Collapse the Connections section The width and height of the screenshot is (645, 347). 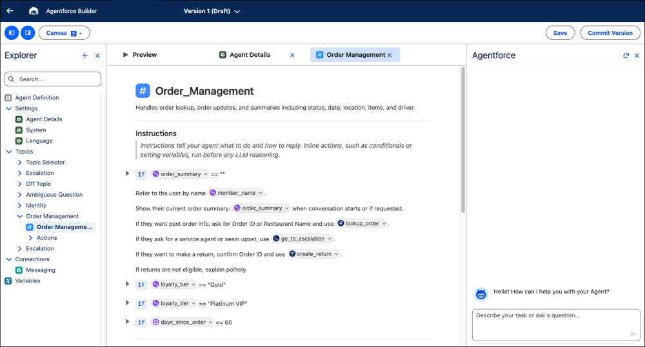9,259
